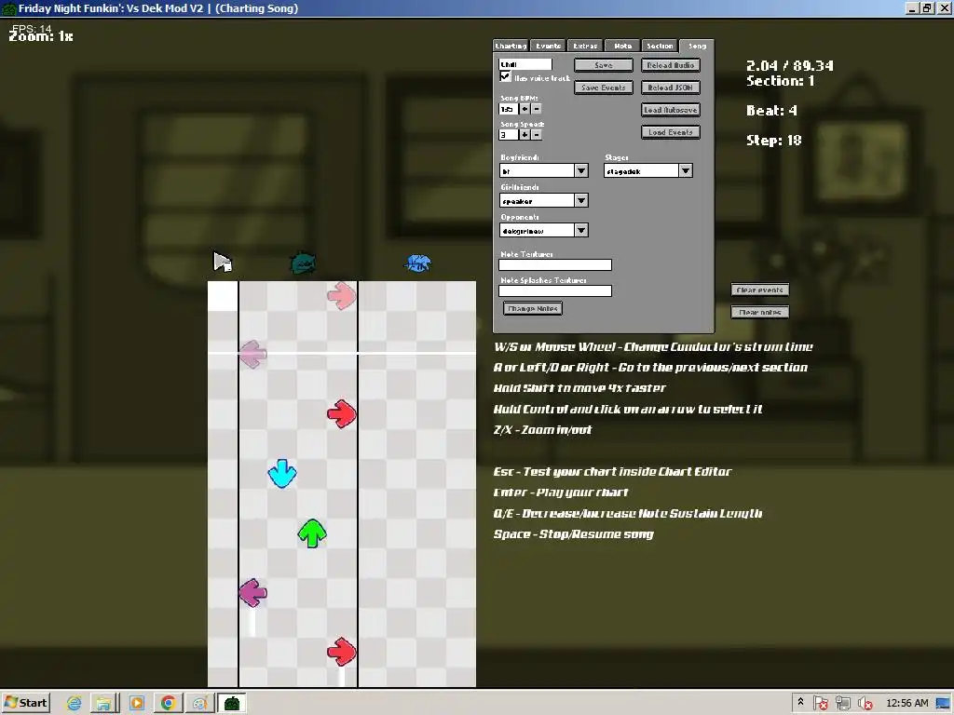Open the Boyfriend character dropdown

point(581,171)
